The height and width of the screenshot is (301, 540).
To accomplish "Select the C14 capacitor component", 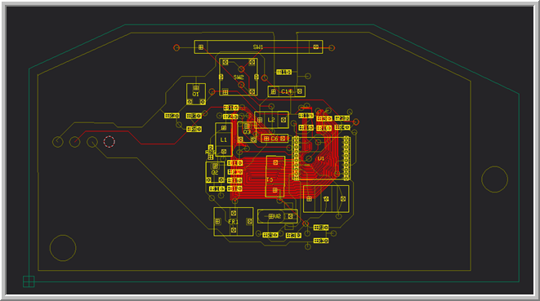I will (287, 91).
